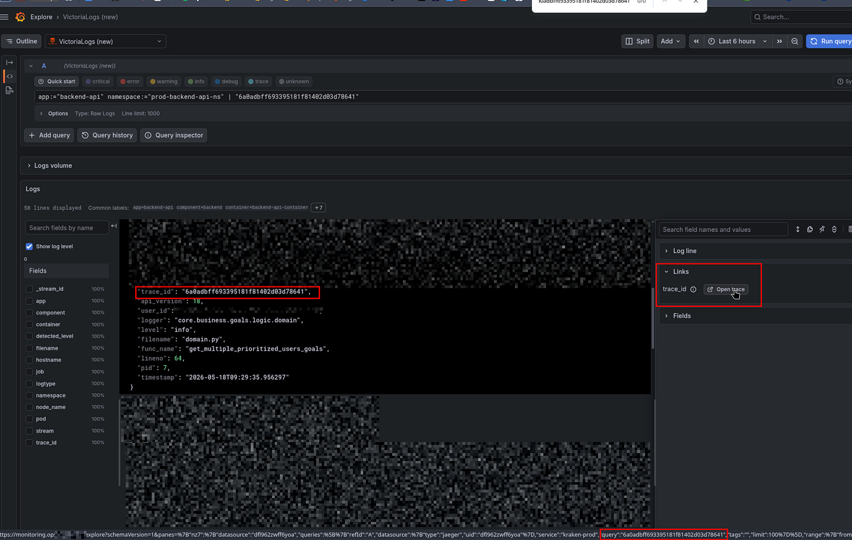Image resolution: width=852 pixels, height=540 pixels.
Task: Open the VictoriaLogs datasource picker
Action: pyautogui.click(x=105, y=41)
